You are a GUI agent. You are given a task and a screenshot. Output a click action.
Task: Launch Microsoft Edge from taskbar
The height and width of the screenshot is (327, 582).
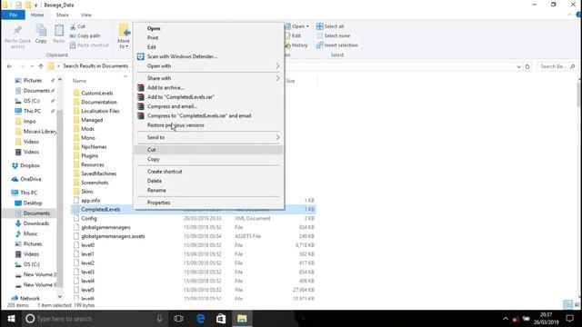tap(200, 319)
